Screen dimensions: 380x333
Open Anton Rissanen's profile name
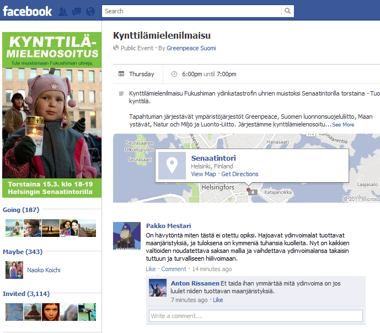[x=195, y=283]
